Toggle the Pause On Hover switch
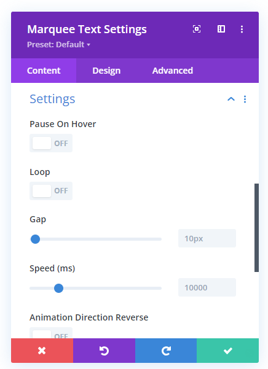This screenshot has width=268, height=369. [51, 143]
